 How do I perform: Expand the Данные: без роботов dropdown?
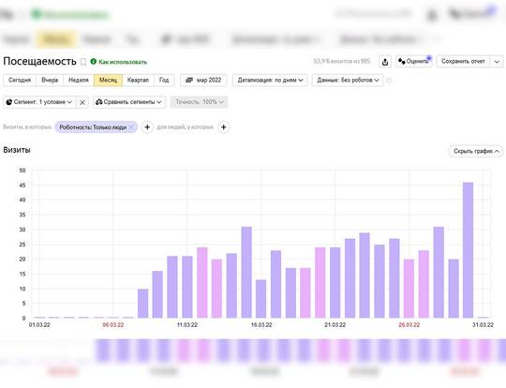click(x=348, y=80)
